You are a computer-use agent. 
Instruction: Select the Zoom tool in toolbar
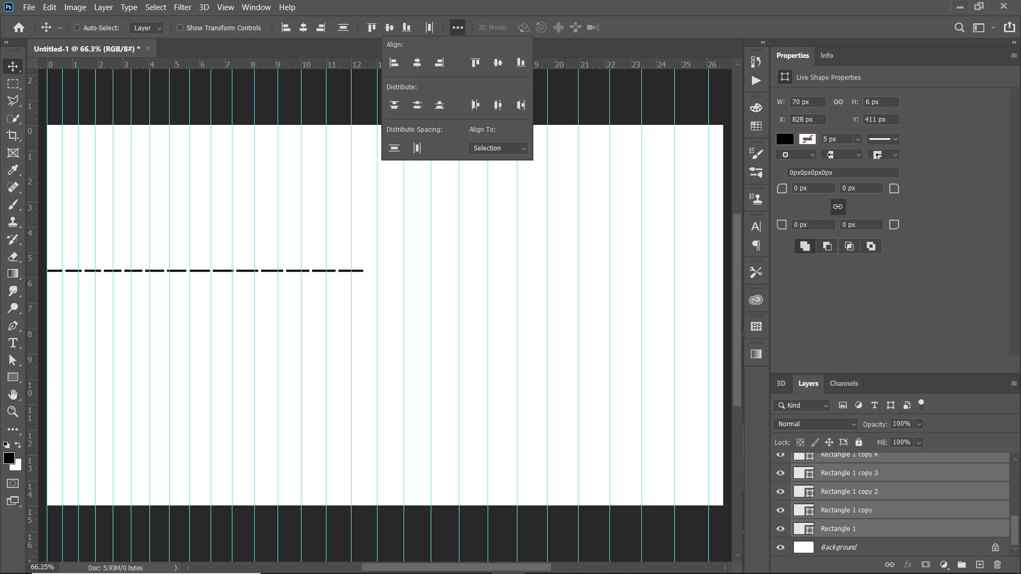coord(13,412)
